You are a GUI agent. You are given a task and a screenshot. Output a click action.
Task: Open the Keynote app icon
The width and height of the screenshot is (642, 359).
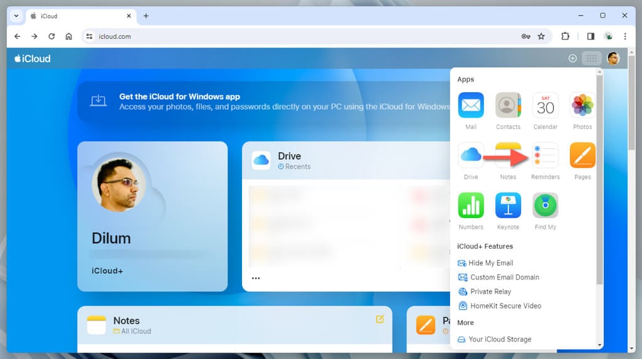508,205
